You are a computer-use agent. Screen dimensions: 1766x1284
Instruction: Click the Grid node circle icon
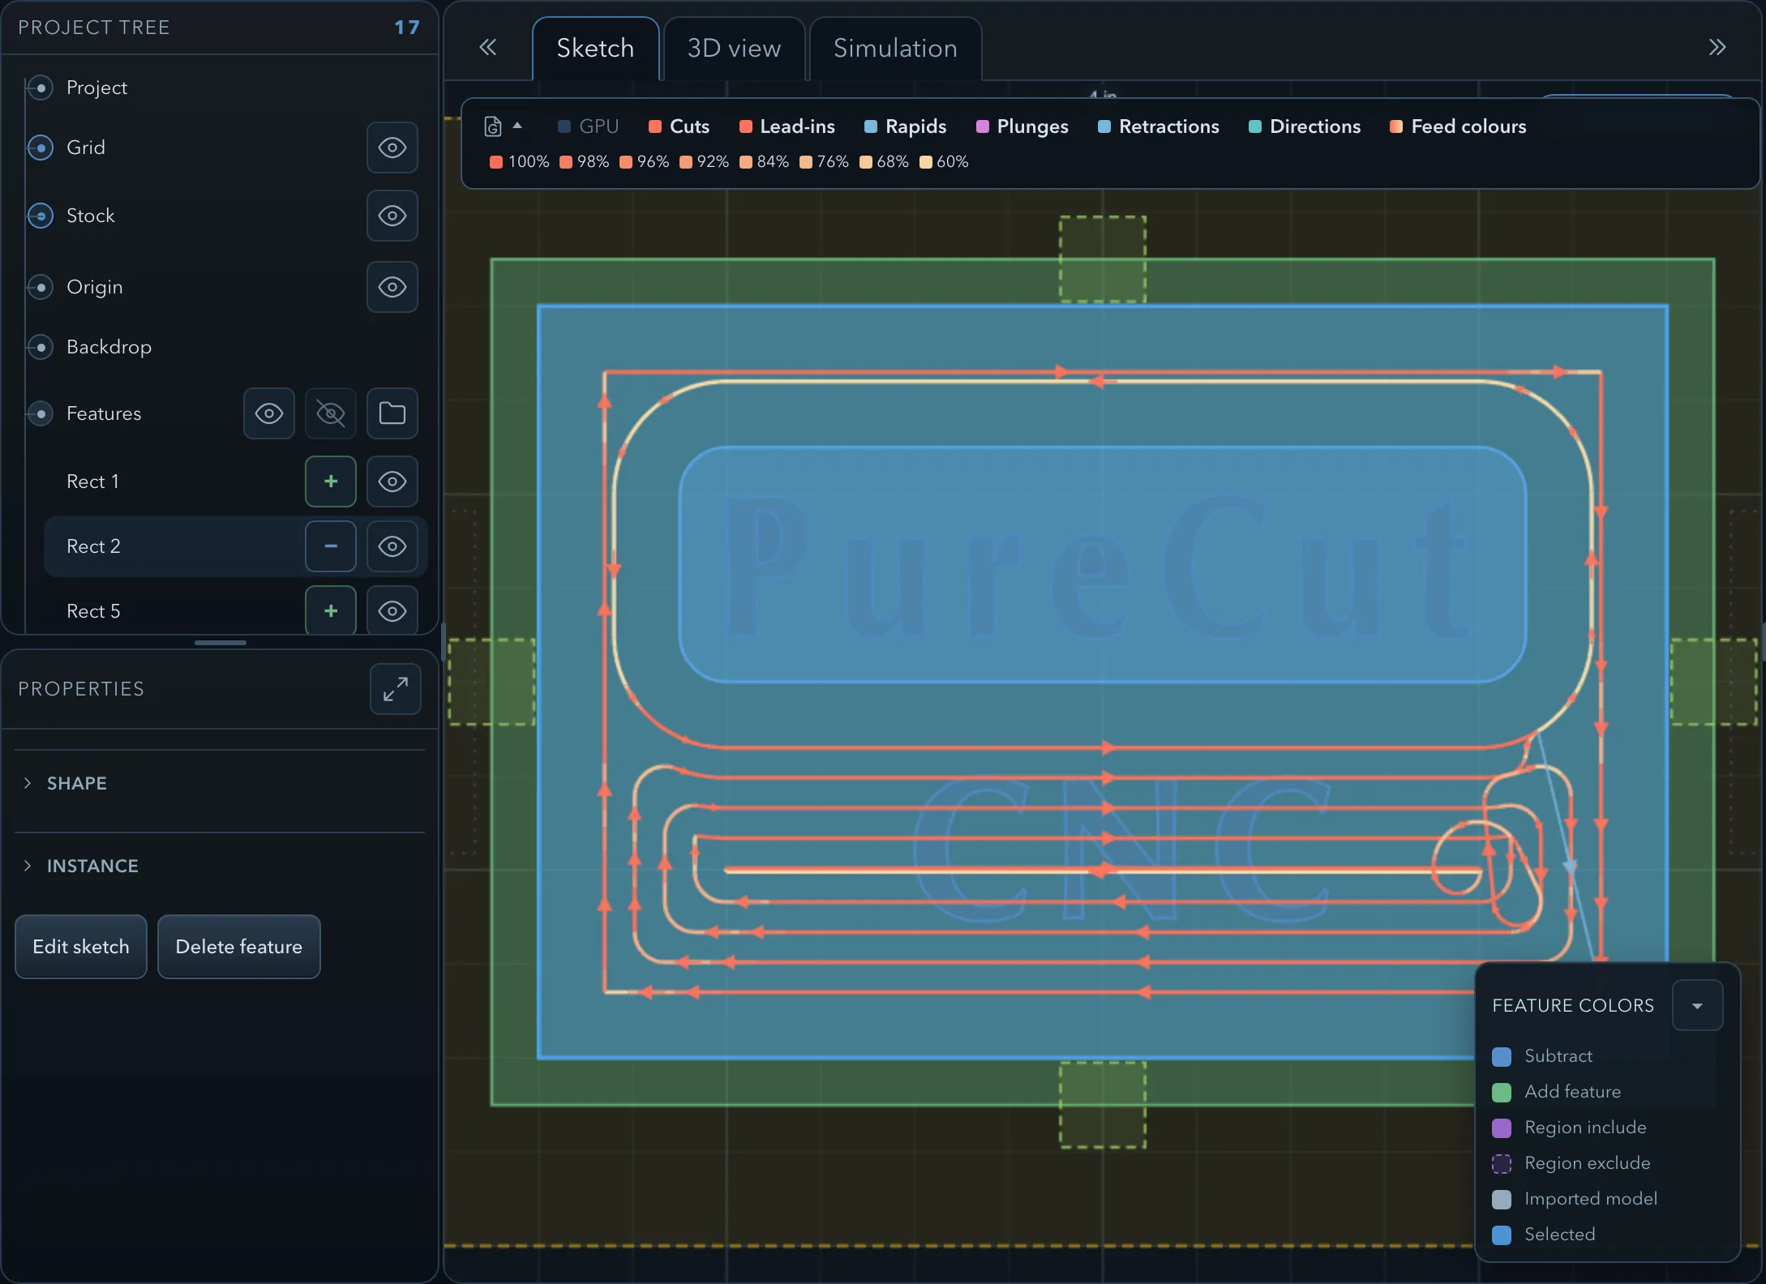click(x=41, y=148)
